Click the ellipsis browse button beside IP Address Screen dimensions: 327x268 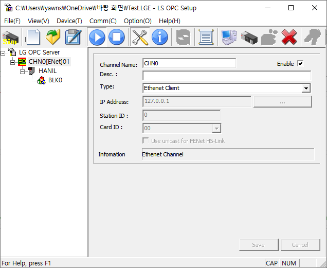tap(283, 102)
